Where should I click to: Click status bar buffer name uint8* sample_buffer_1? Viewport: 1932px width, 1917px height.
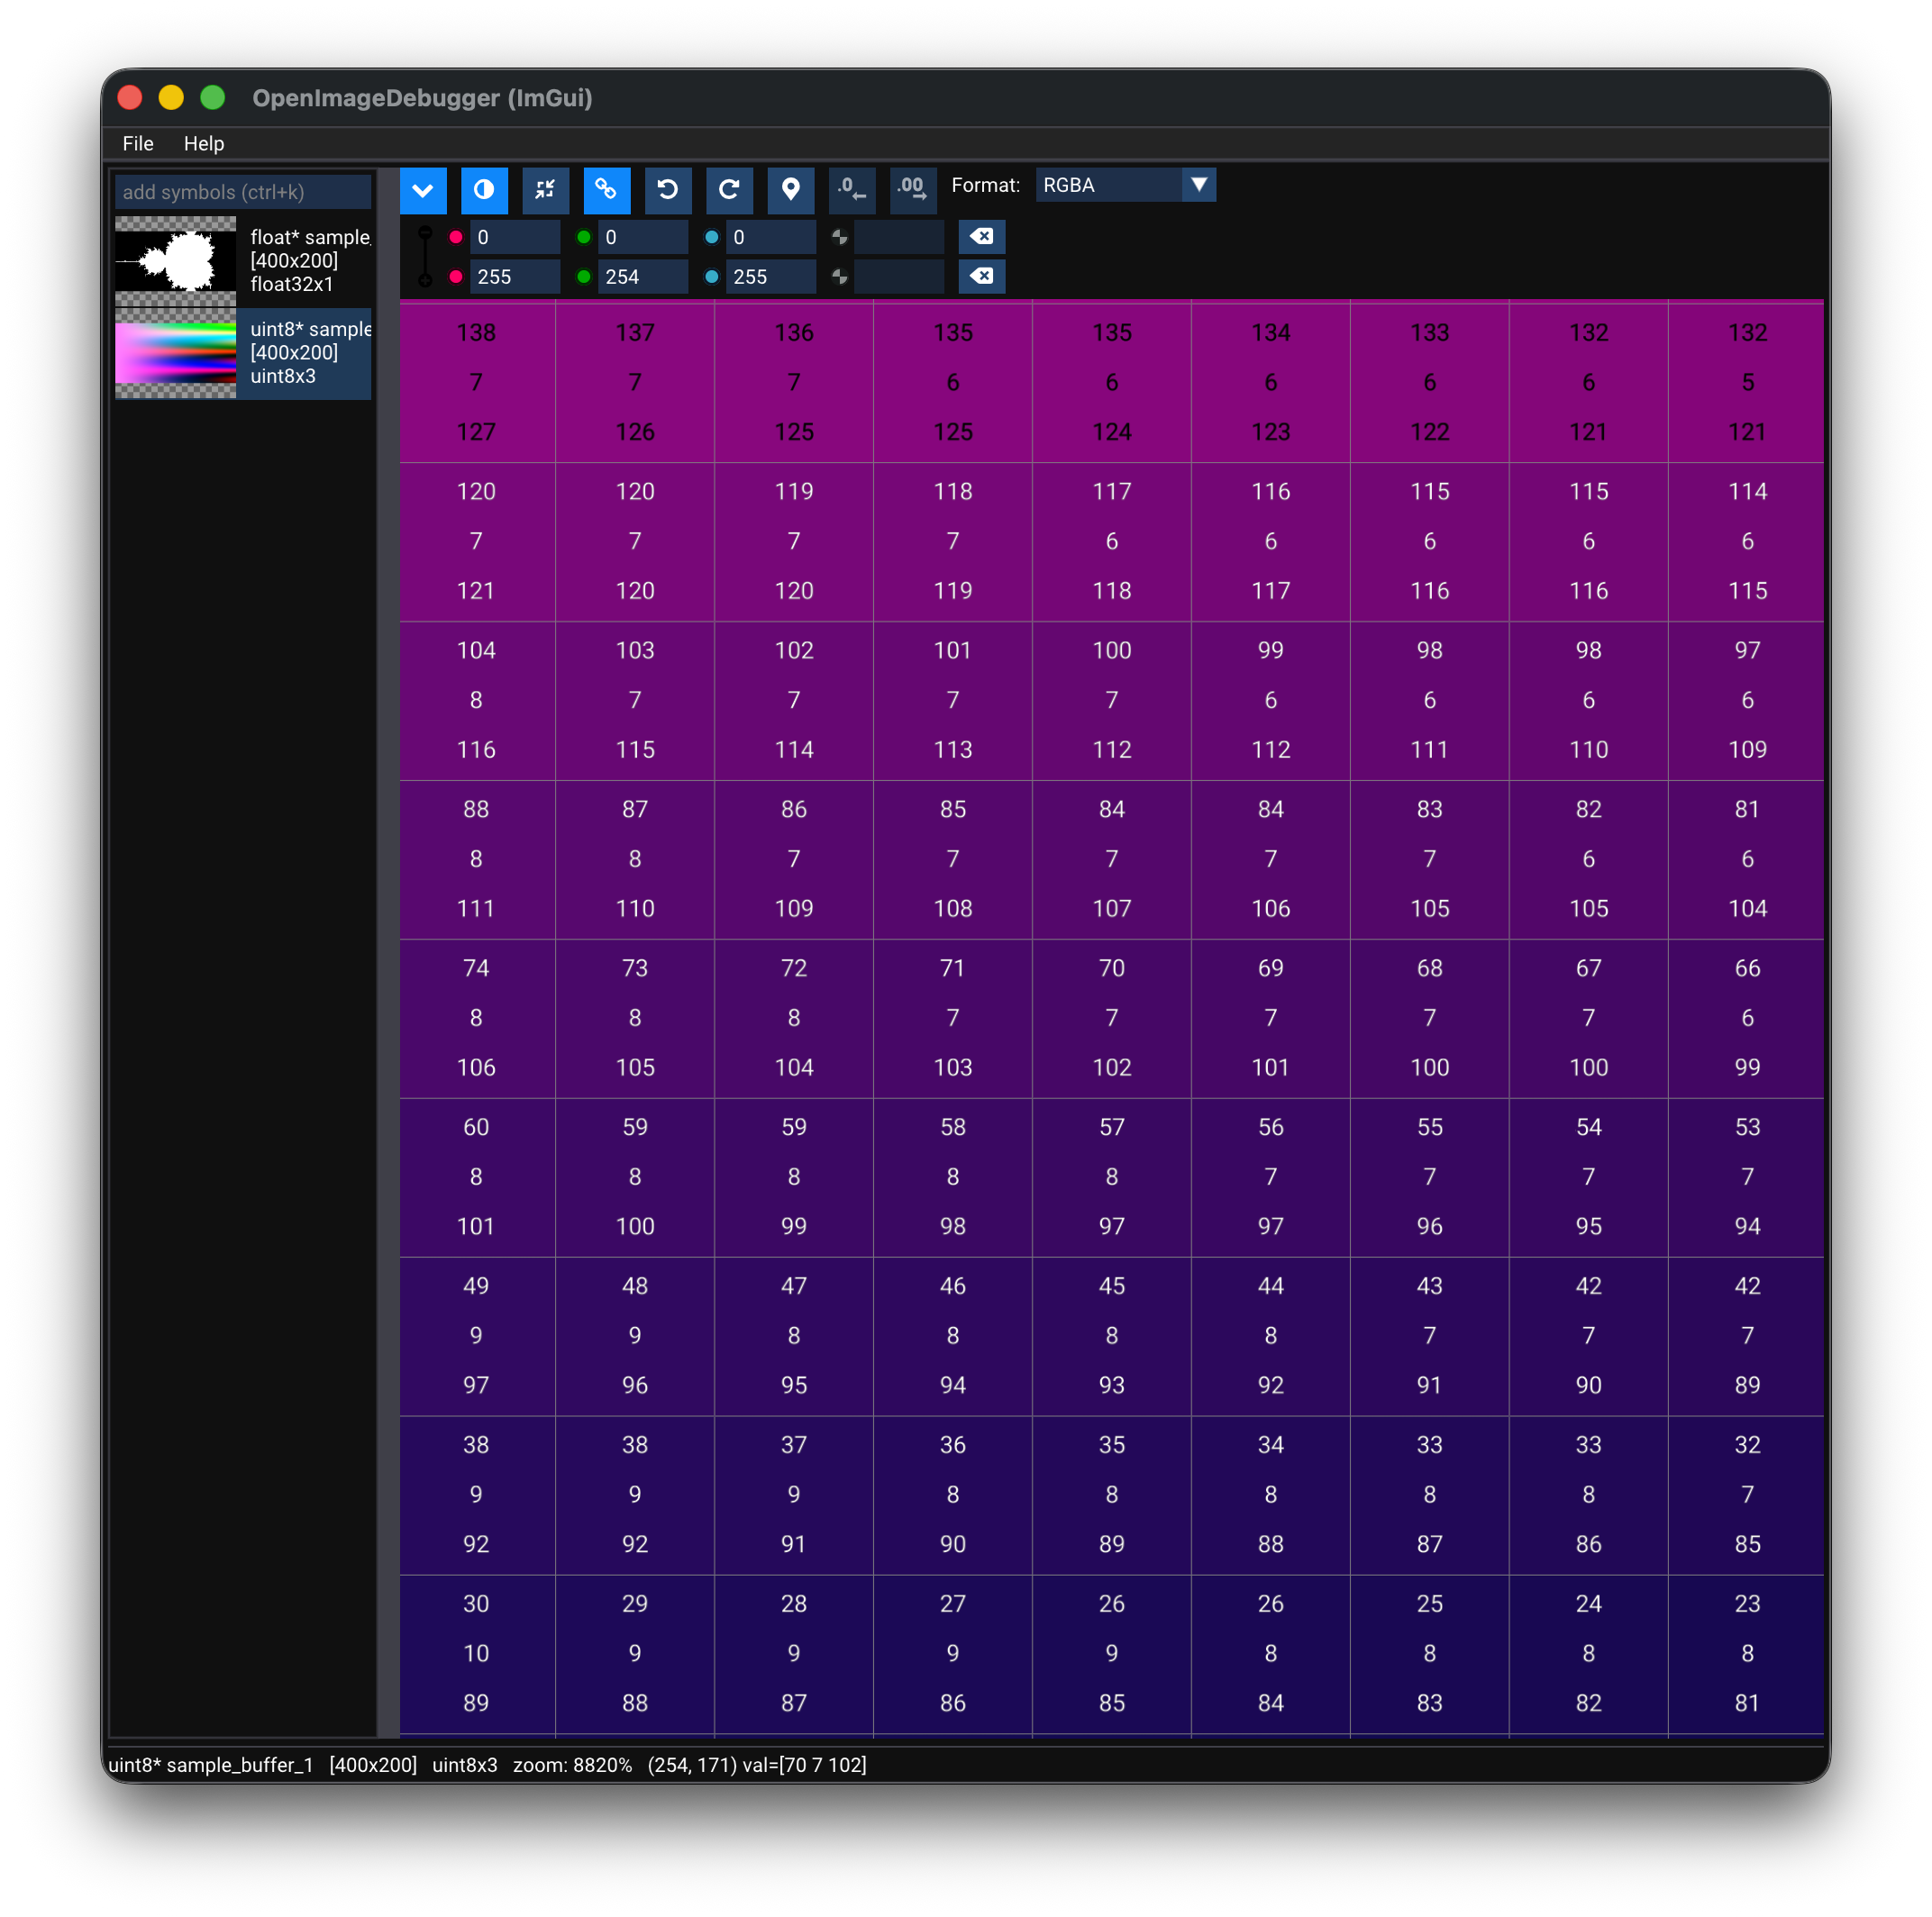point(210,1764)
